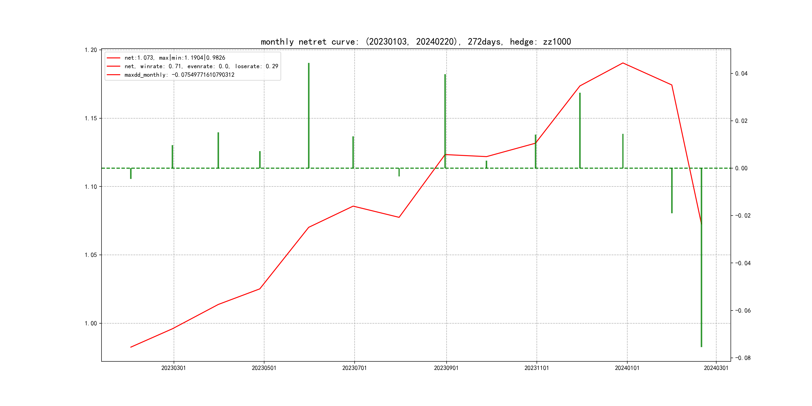Image resolution: width=812 pixels, height=406 pixels.
Task: Click the chart title text
Action: (x=416, y=42)
